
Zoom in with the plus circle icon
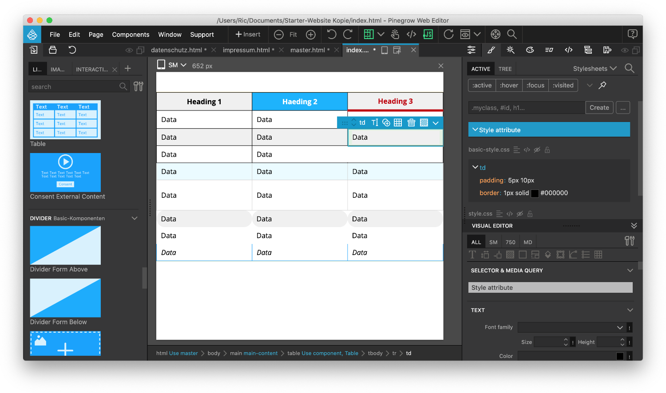click(x=311, y=35)
